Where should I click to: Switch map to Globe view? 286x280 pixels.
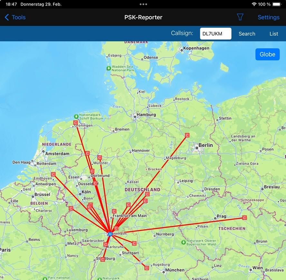(x=267, y=54)
